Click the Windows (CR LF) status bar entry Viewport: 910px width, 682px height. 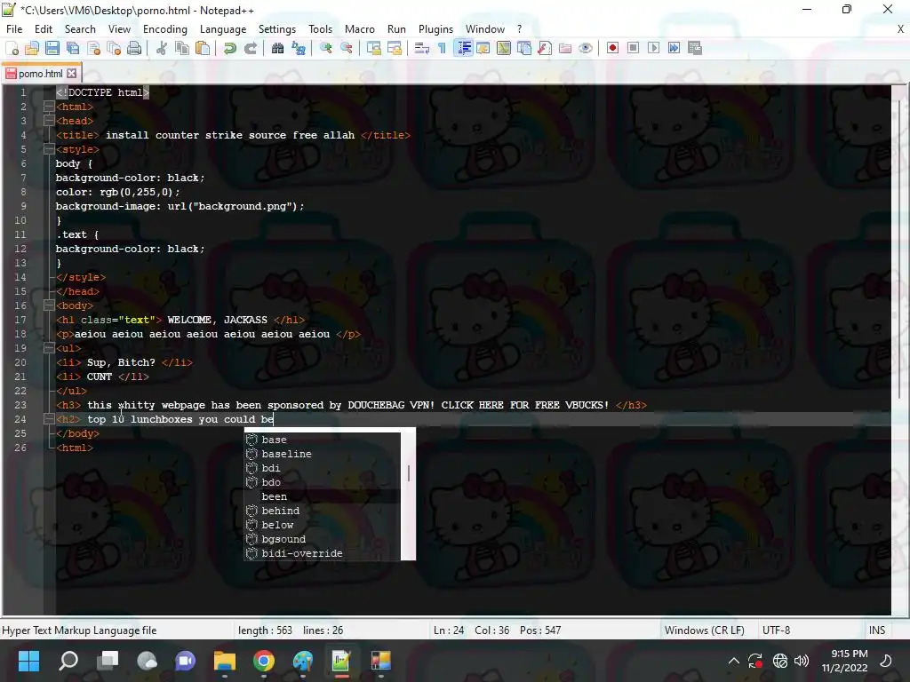705,630
